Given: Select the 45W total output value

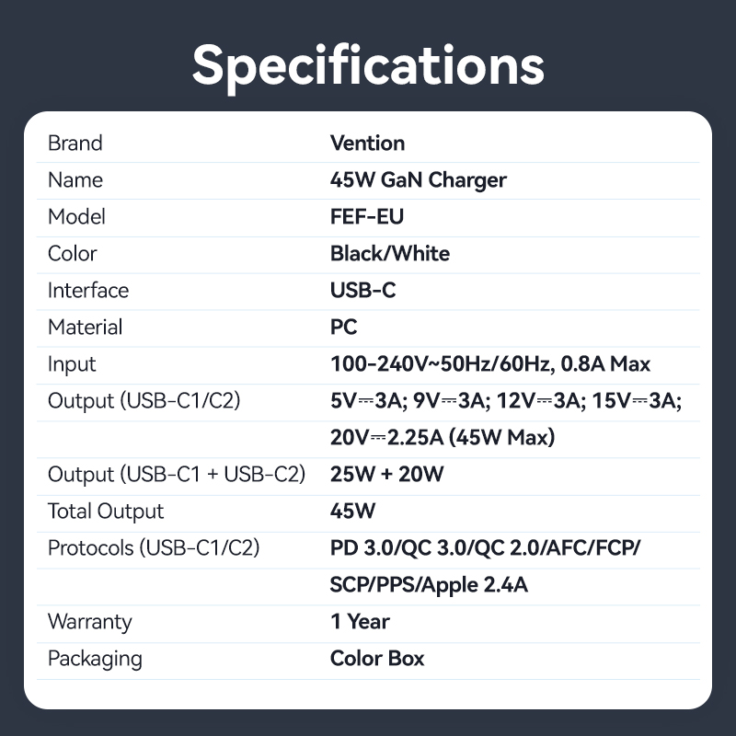Looking at the screenshot, I should click(352, 512).
